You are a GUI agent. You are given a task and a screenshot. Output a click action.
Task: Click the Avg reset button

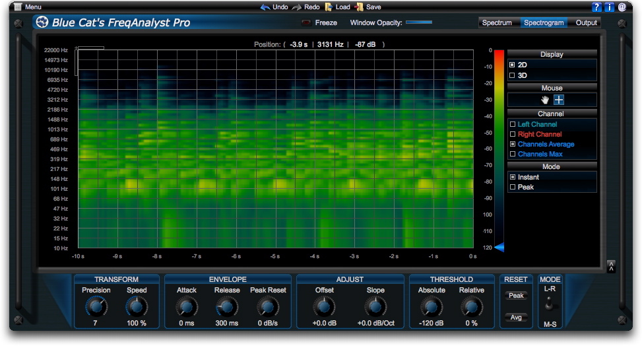[516, 318]
